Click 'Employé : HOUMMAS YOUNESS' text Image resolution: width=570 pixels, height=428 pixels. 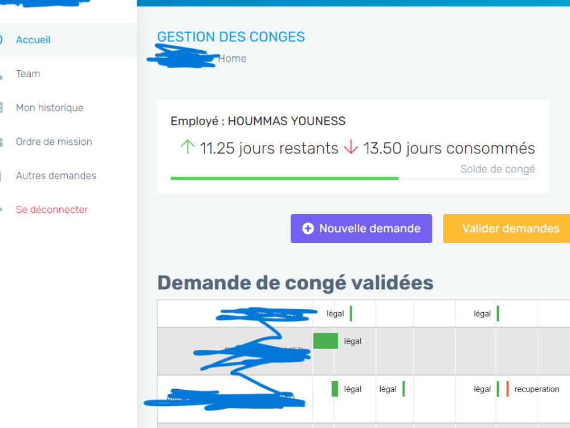258,121
